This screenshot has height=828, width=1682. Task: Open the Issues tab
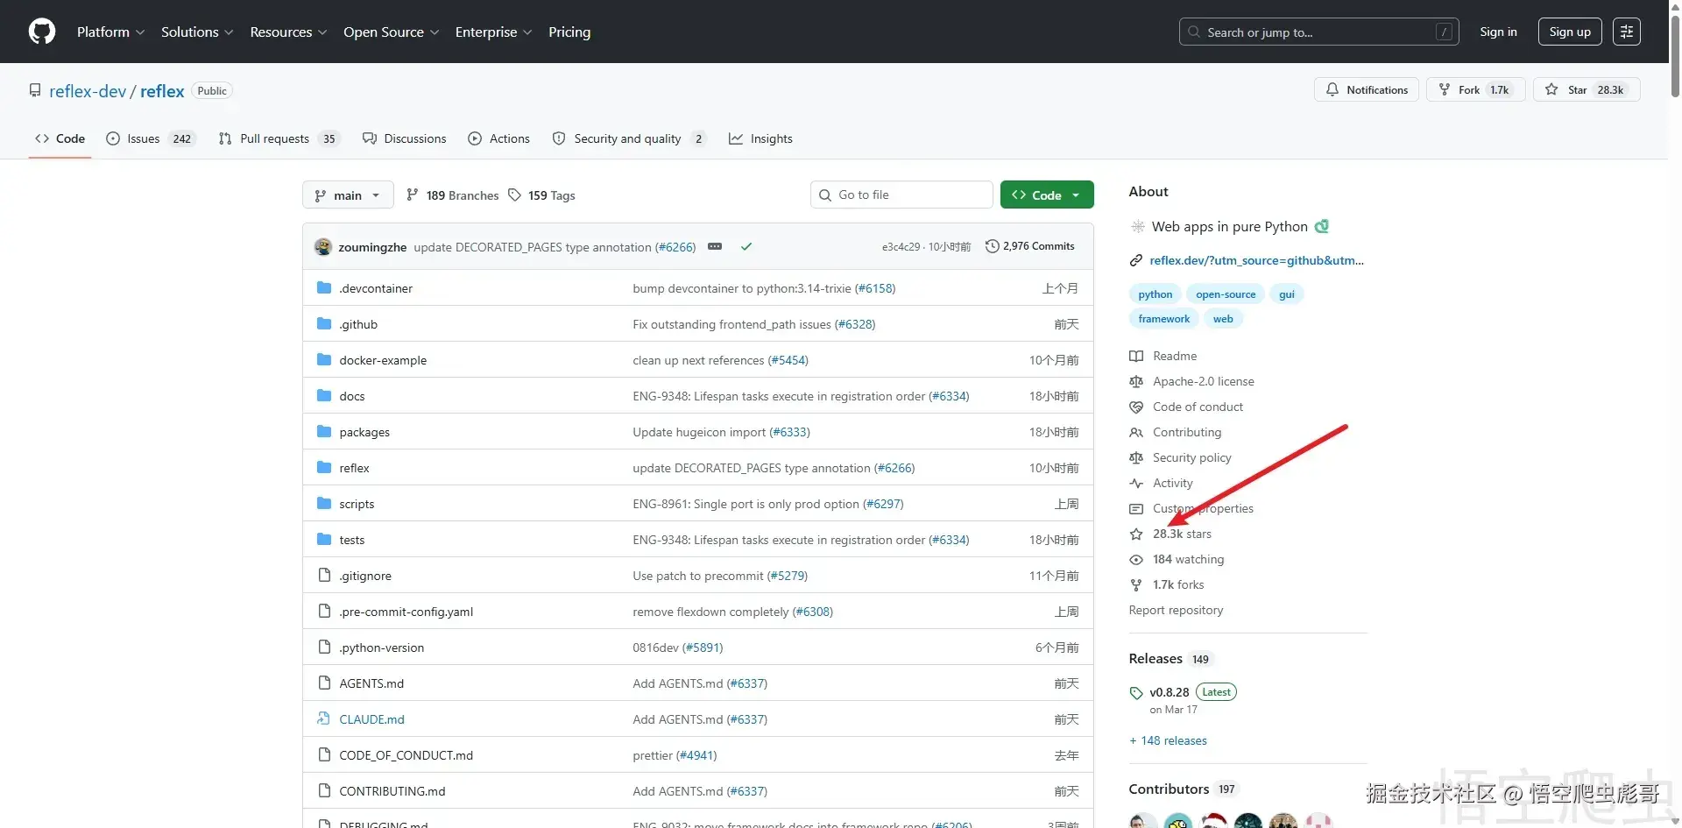(x=150, y=138)
